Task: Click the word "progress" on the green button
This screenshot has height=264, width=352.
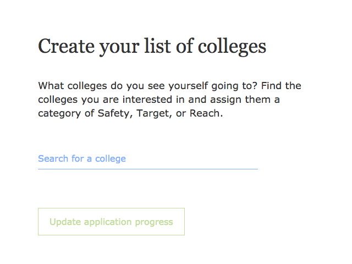Action: (x=155, y=222)
